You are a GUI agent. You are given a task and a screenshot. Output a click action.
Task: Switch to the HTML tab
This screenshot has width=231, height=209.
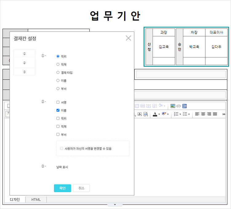tap(36, 200)
